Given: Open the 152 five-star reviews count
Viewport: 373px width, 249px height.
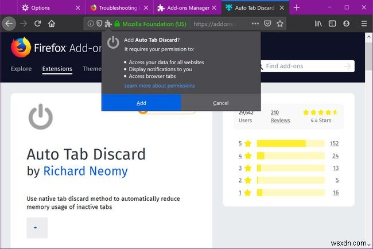Looking at the screenshot, I should point(334,143).
